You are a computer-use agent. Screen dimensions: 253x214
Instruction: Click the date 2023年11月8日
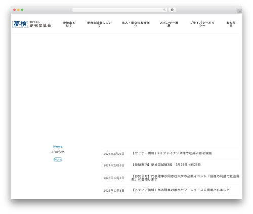[114, 191]
